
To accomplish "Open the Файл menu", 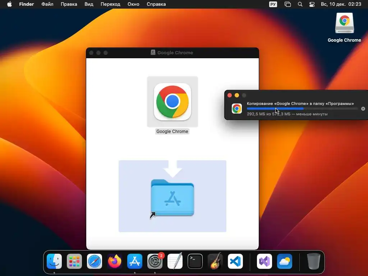I will tap(47, 4).
